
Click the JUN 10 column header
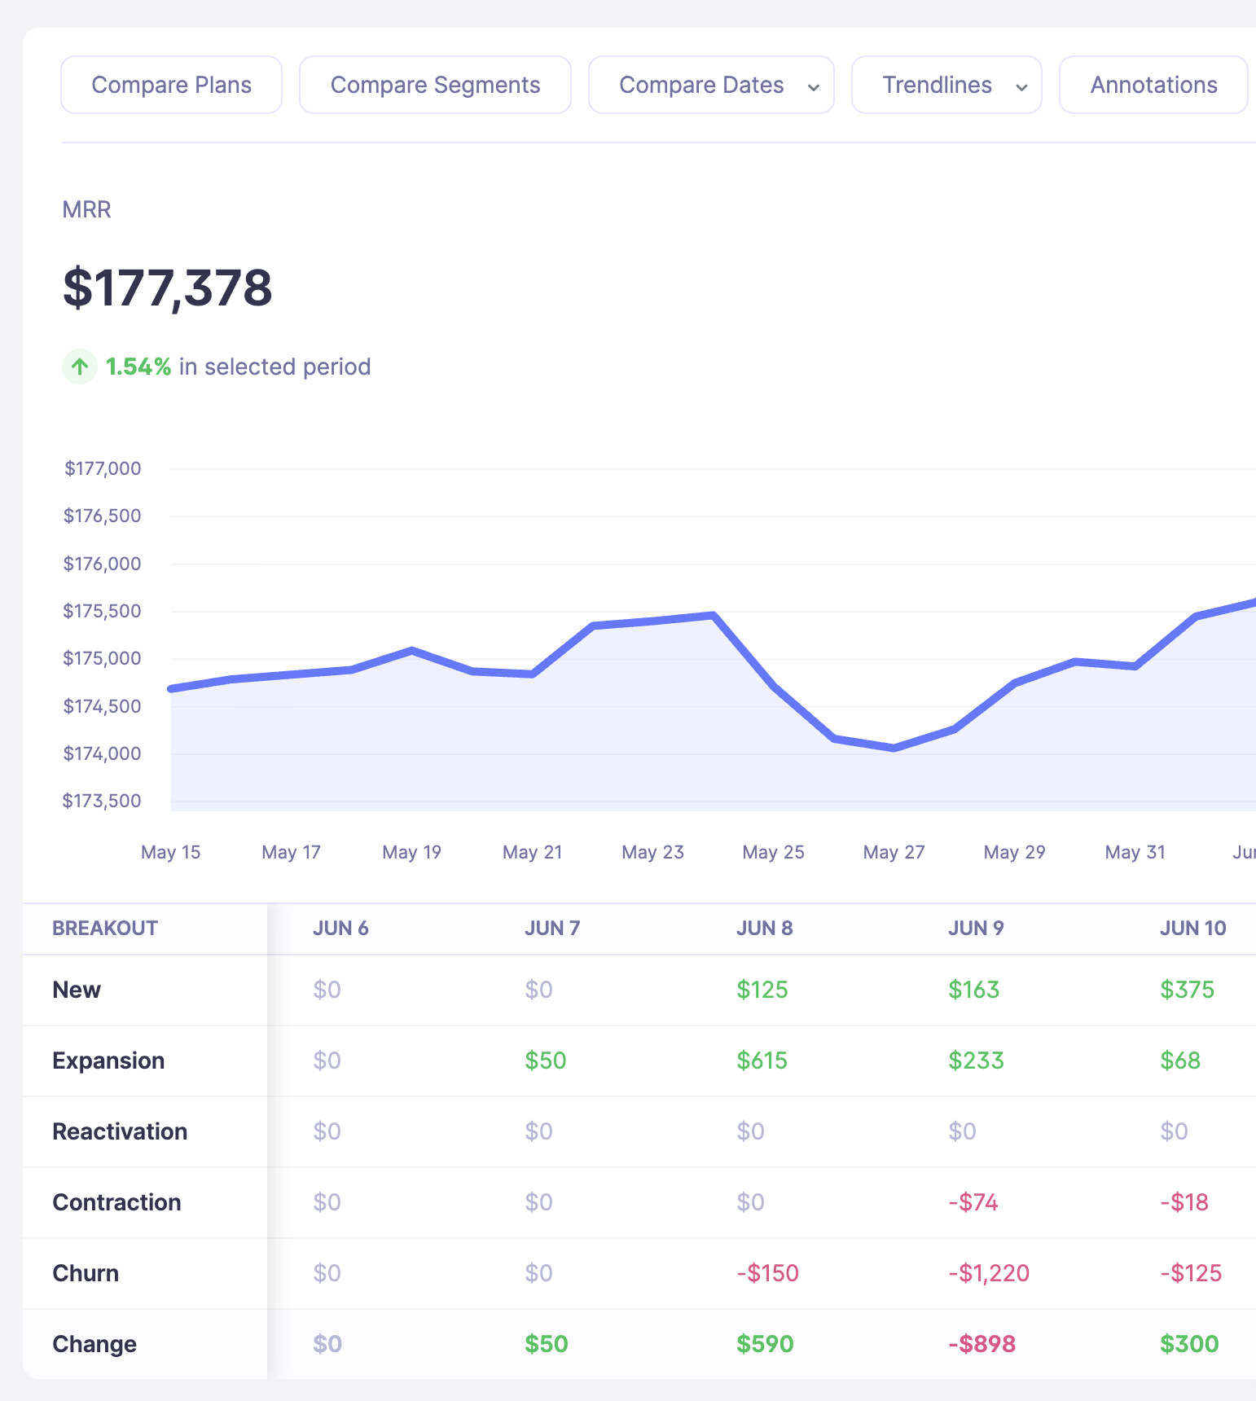tap(1192, 928)
